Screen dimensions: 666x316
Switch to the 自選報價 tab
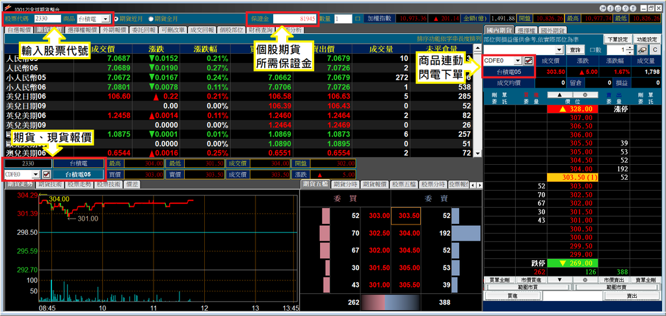click(18, 30)
